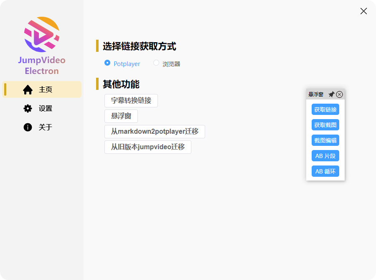
Task: Click the JumpVideo play-arrow logo
Action: (x=42, y=34)
